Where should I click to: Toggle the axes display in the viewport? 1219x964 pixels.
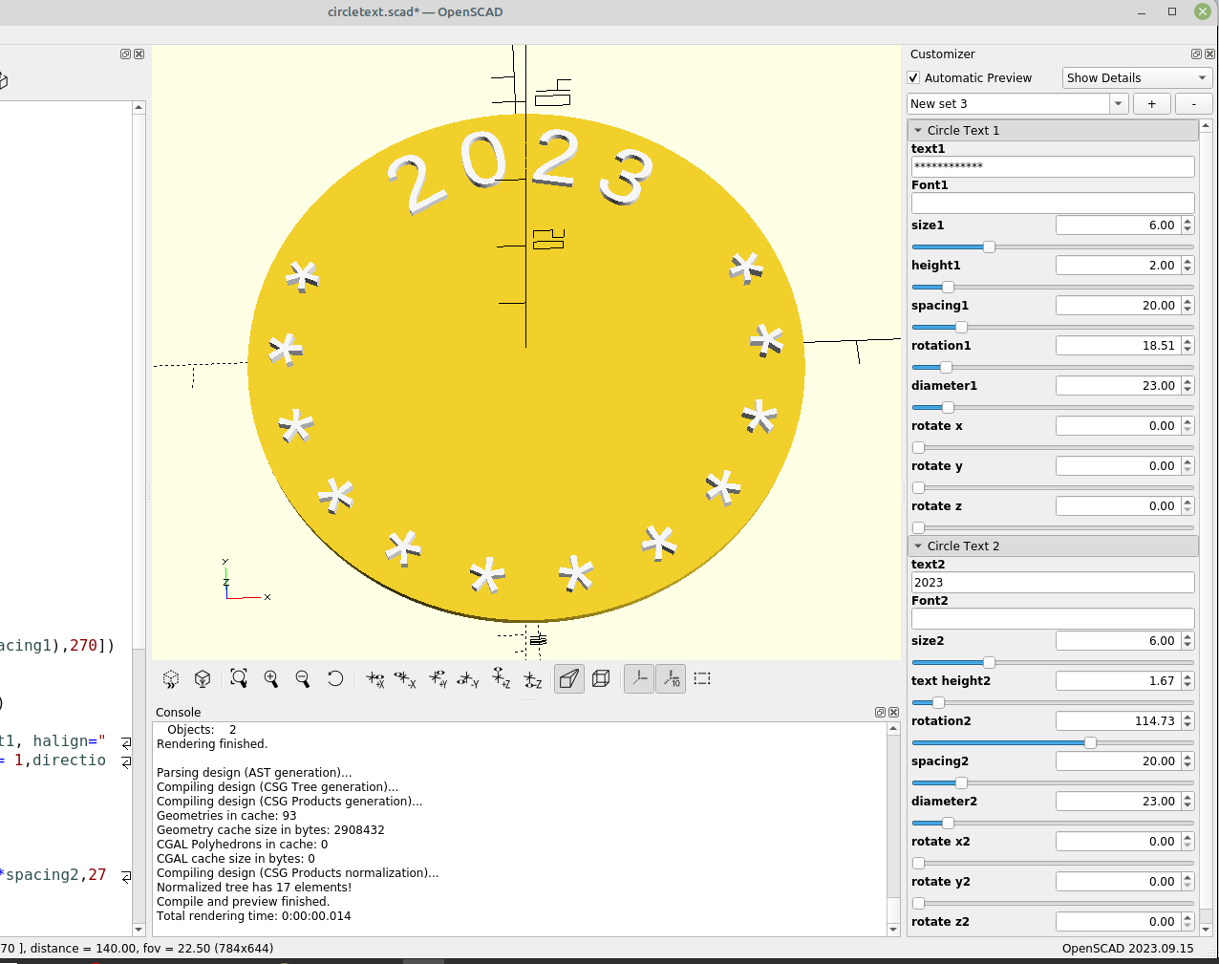click(x=638, y=678)
